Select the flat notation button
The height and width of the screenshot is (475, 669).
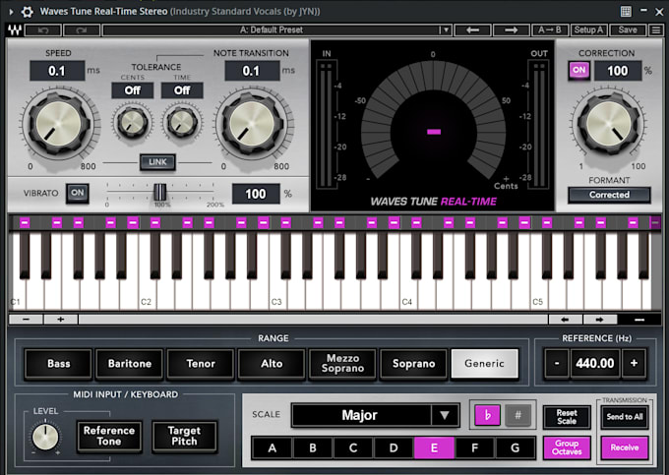coord(487,415)
